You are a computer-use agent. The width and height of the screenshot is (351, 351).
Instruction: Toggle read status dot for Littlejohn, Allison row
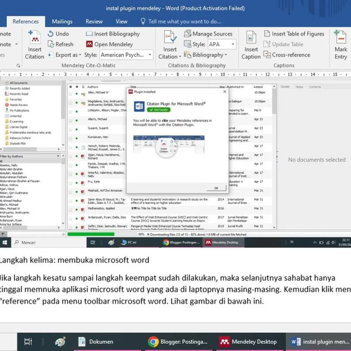pos(77,111)
